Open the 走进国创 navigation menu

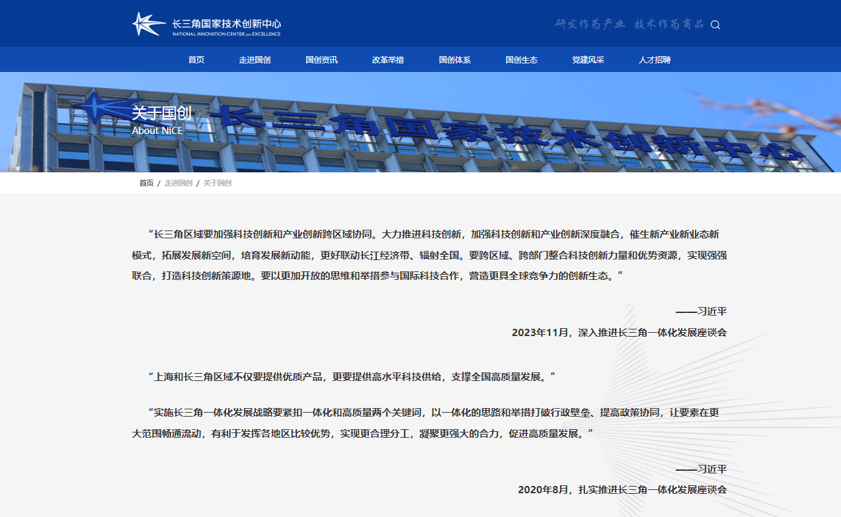pos(255,60)
